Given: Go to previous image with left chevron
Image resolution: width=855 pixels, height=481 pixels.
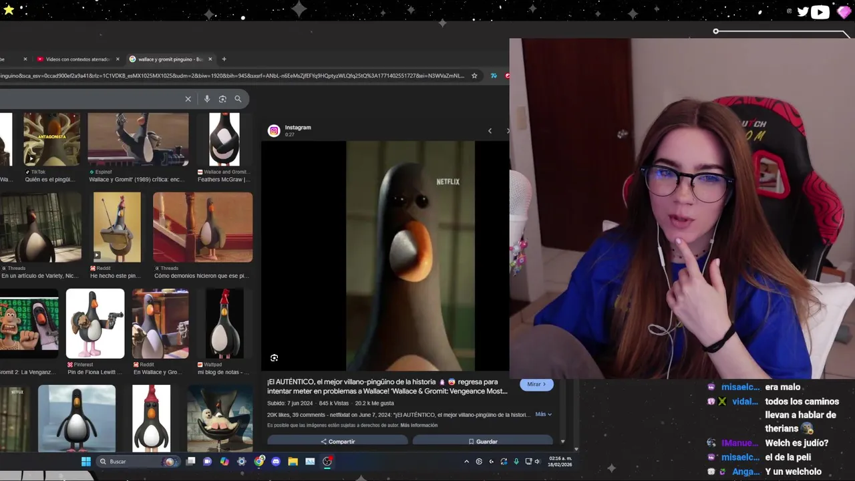Looking at the screenshot, I should coord(490,131).
